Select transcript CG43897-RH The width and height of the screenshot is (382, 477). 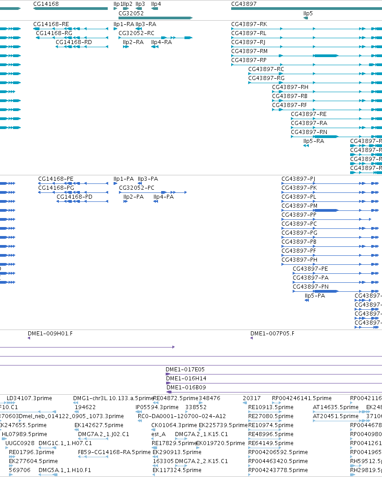coord(290,87)
